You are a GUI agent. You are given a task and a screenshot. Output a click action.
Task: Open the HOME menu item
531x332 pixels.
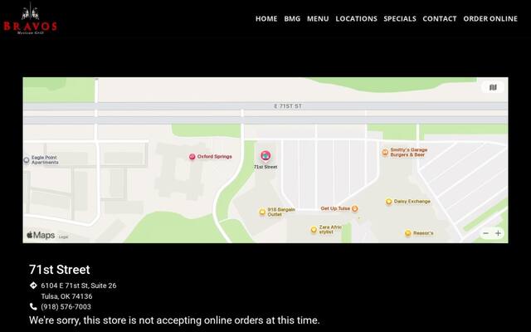[266, 19]
